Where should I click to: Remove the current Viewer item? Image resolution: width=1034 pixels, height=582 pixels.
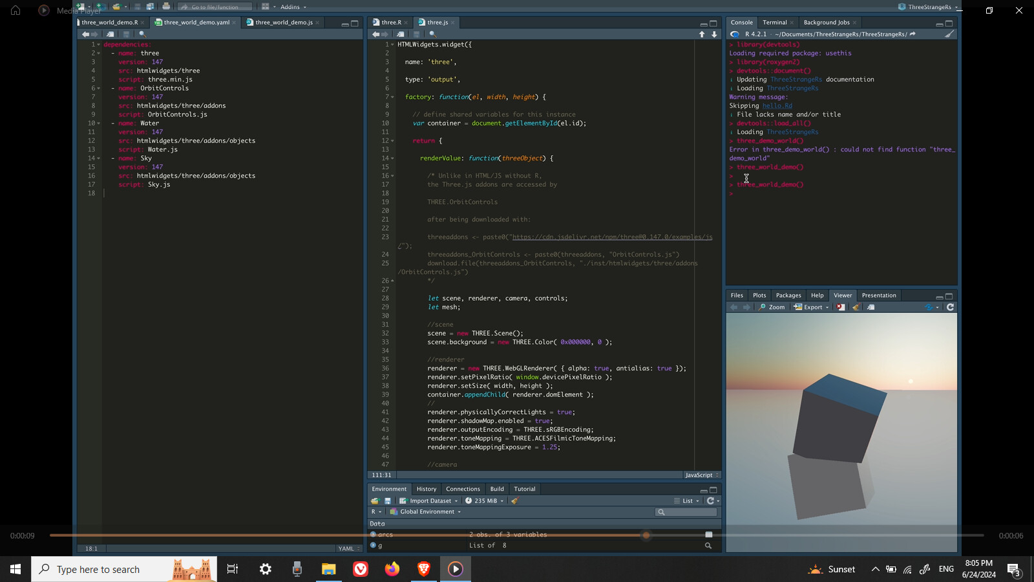839,307
